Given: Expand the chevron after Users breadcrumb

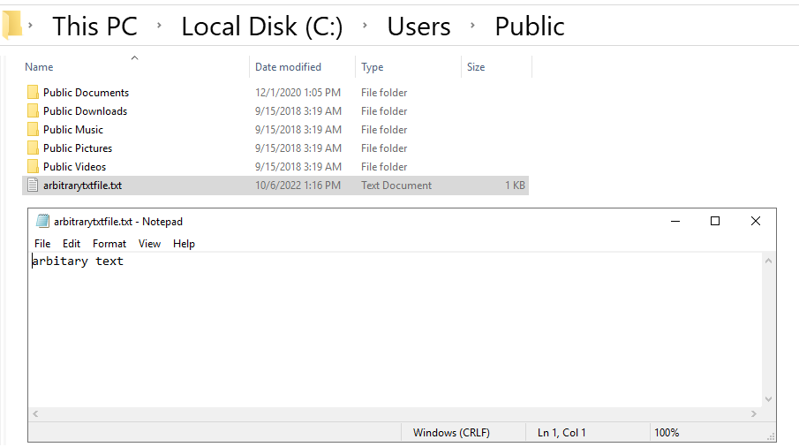Looking at the screenshot, I should 472,25.
